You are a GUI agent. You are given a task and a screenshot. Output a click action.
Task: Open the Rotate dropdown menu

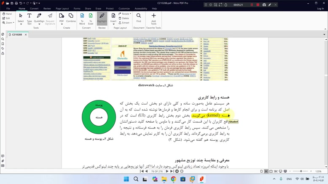coord(125,14)
